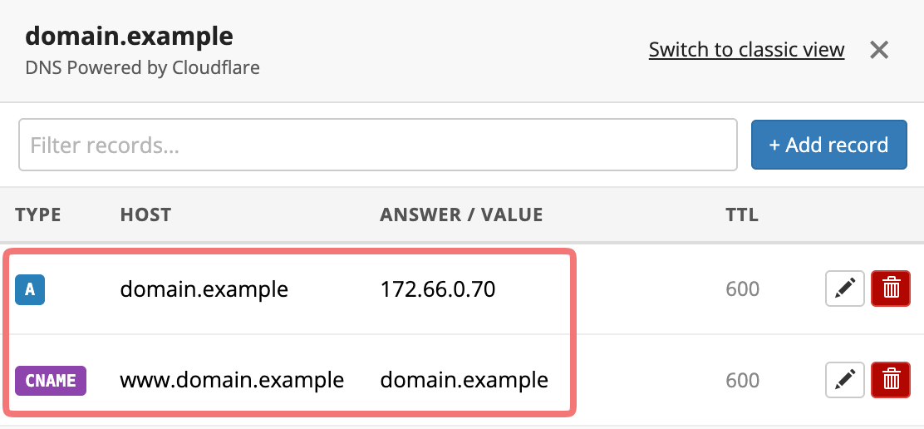924x429 pixels.
Task: Sort by the ANSWER / VALUE column header
Action: [461, 214]
